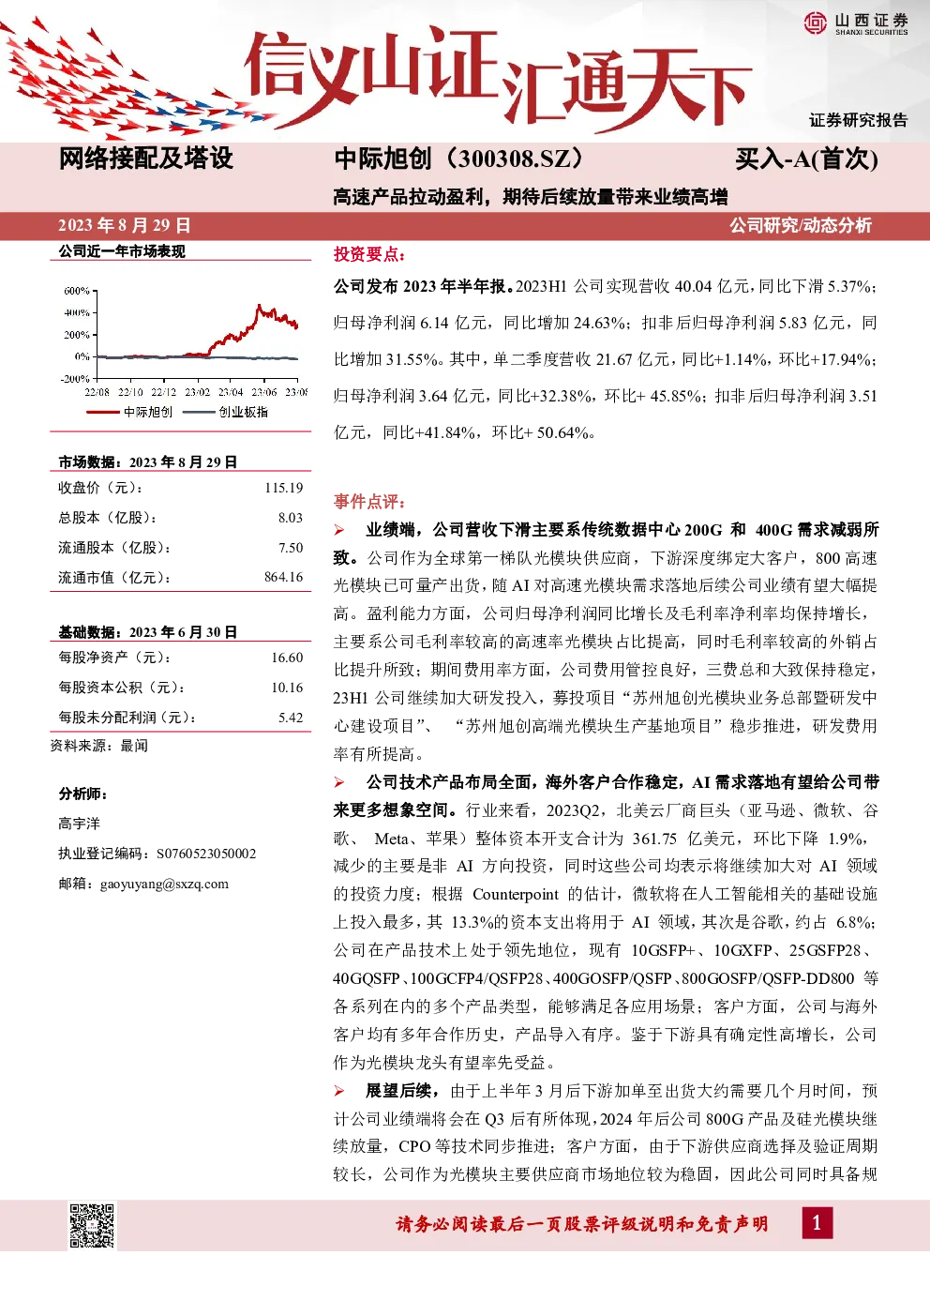
Task: Click the 事件点评 heading
Action: click(369, 502)
